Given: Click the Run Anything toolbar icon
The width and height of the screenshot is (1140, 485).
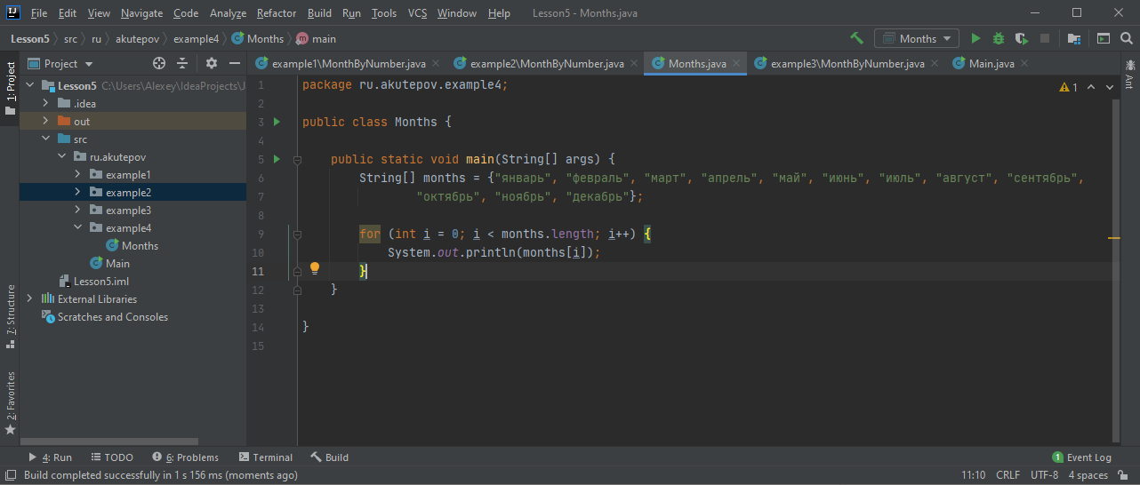Looking at the screenshot, I should coord(1104,38).
